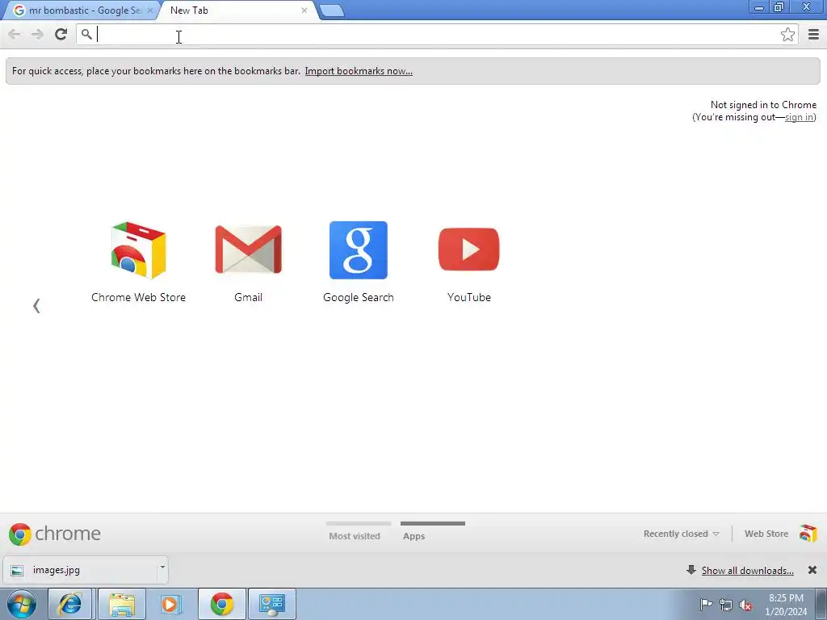Click the network tray icon

coord(726,605)
